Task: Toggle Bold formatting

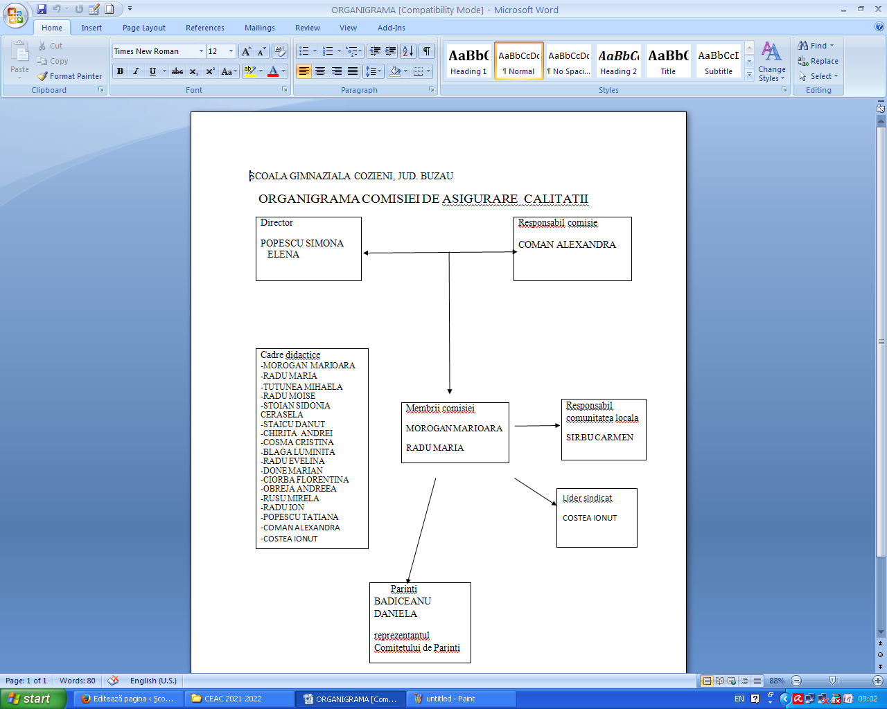Action: [120, 71]
